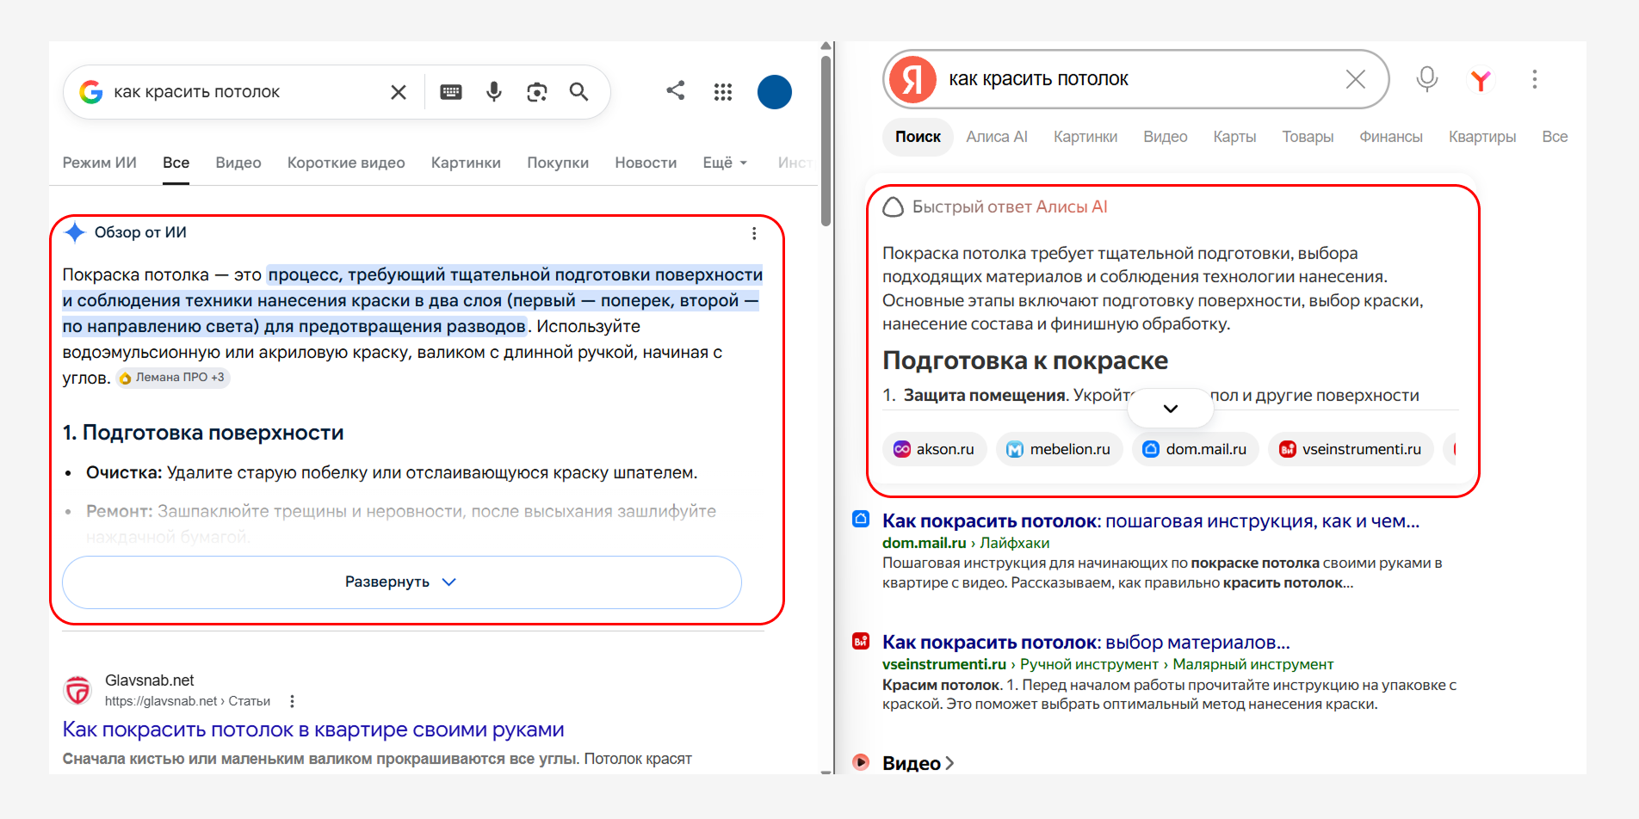The width and height of the screenshot is (1639, 819).
Task: Expand the Alice AI quick answer chevron
Action: click(1171, 409)
